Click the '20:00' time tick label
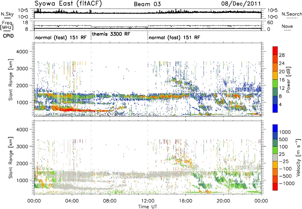The image size is (302, 209). click(223, 201)
